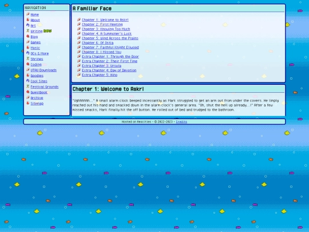Click the 'NAVIGATION' sidebar heading

[35, 7]
